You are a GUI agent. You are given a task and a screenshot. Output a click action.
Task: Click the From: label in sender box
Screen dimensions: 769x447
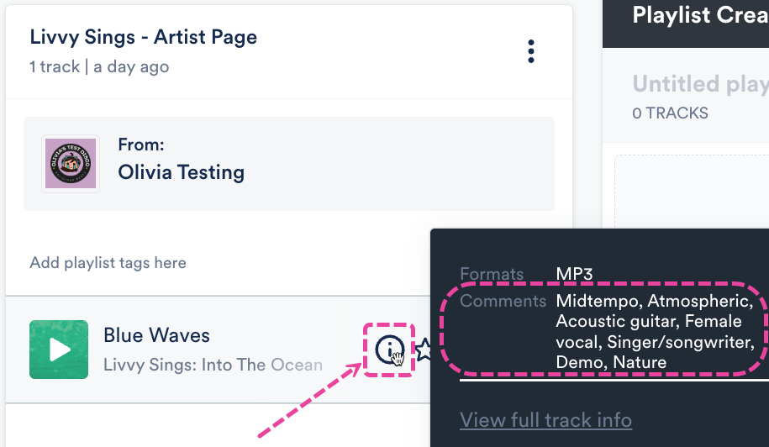pos(141,145)
